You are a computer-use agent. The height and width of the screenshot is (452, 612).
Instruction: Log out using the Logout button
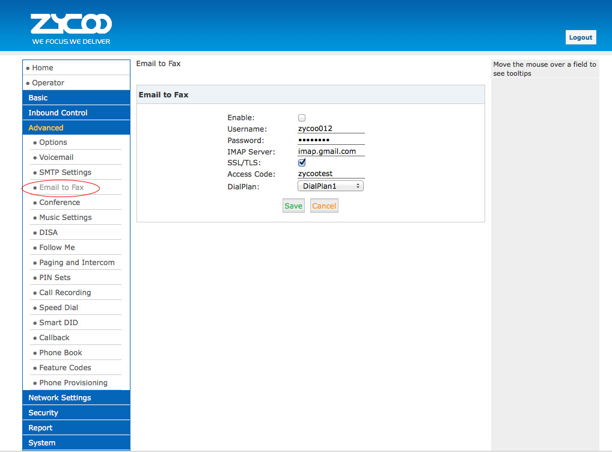click(580, 37)
